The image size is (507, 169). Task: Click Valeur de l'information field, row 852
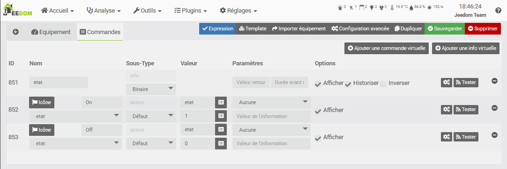pos(271,116)
